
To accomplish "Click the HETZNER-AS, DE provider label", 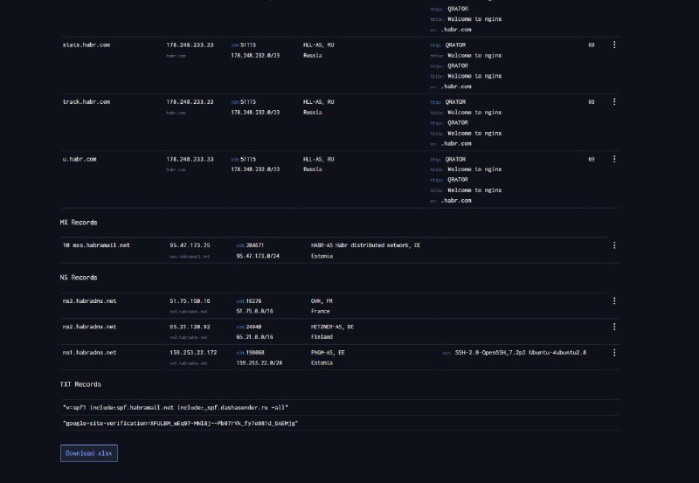I will coord(332,327).
